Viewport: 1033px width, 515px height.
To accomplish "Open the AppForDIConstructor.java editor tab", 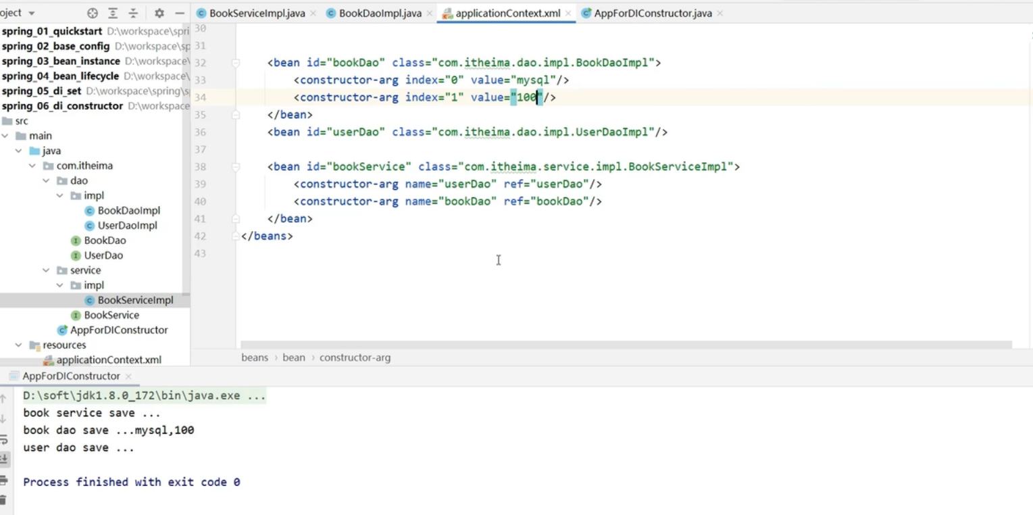I will tap(653, 13).
